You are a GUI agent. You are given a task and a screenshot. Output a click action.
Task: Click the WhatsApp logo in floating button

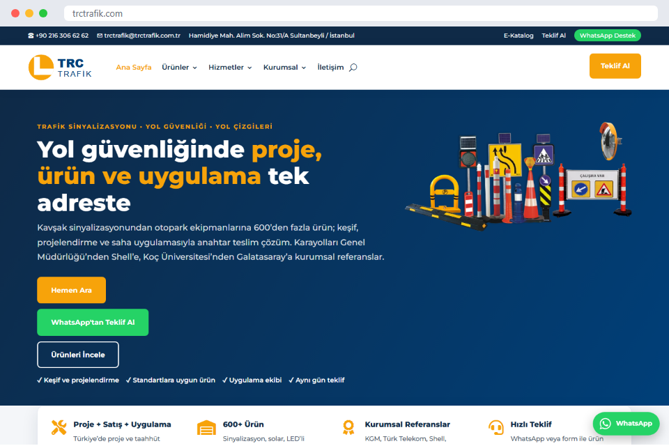click(x=605, y=424)
